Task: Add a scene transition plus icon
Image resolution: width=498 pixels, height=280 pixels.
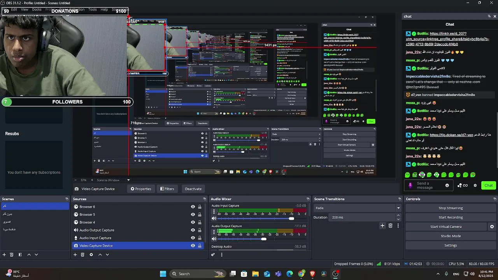Action: coord(382,226)
